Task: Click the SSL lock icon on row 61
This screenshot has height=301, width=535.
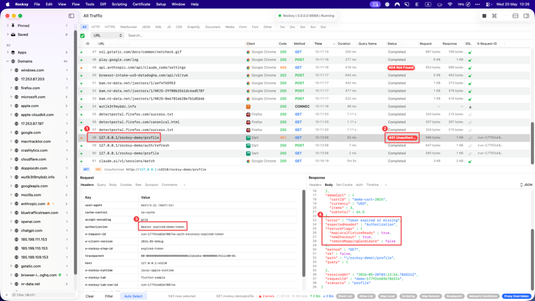Action: (470, 161)
